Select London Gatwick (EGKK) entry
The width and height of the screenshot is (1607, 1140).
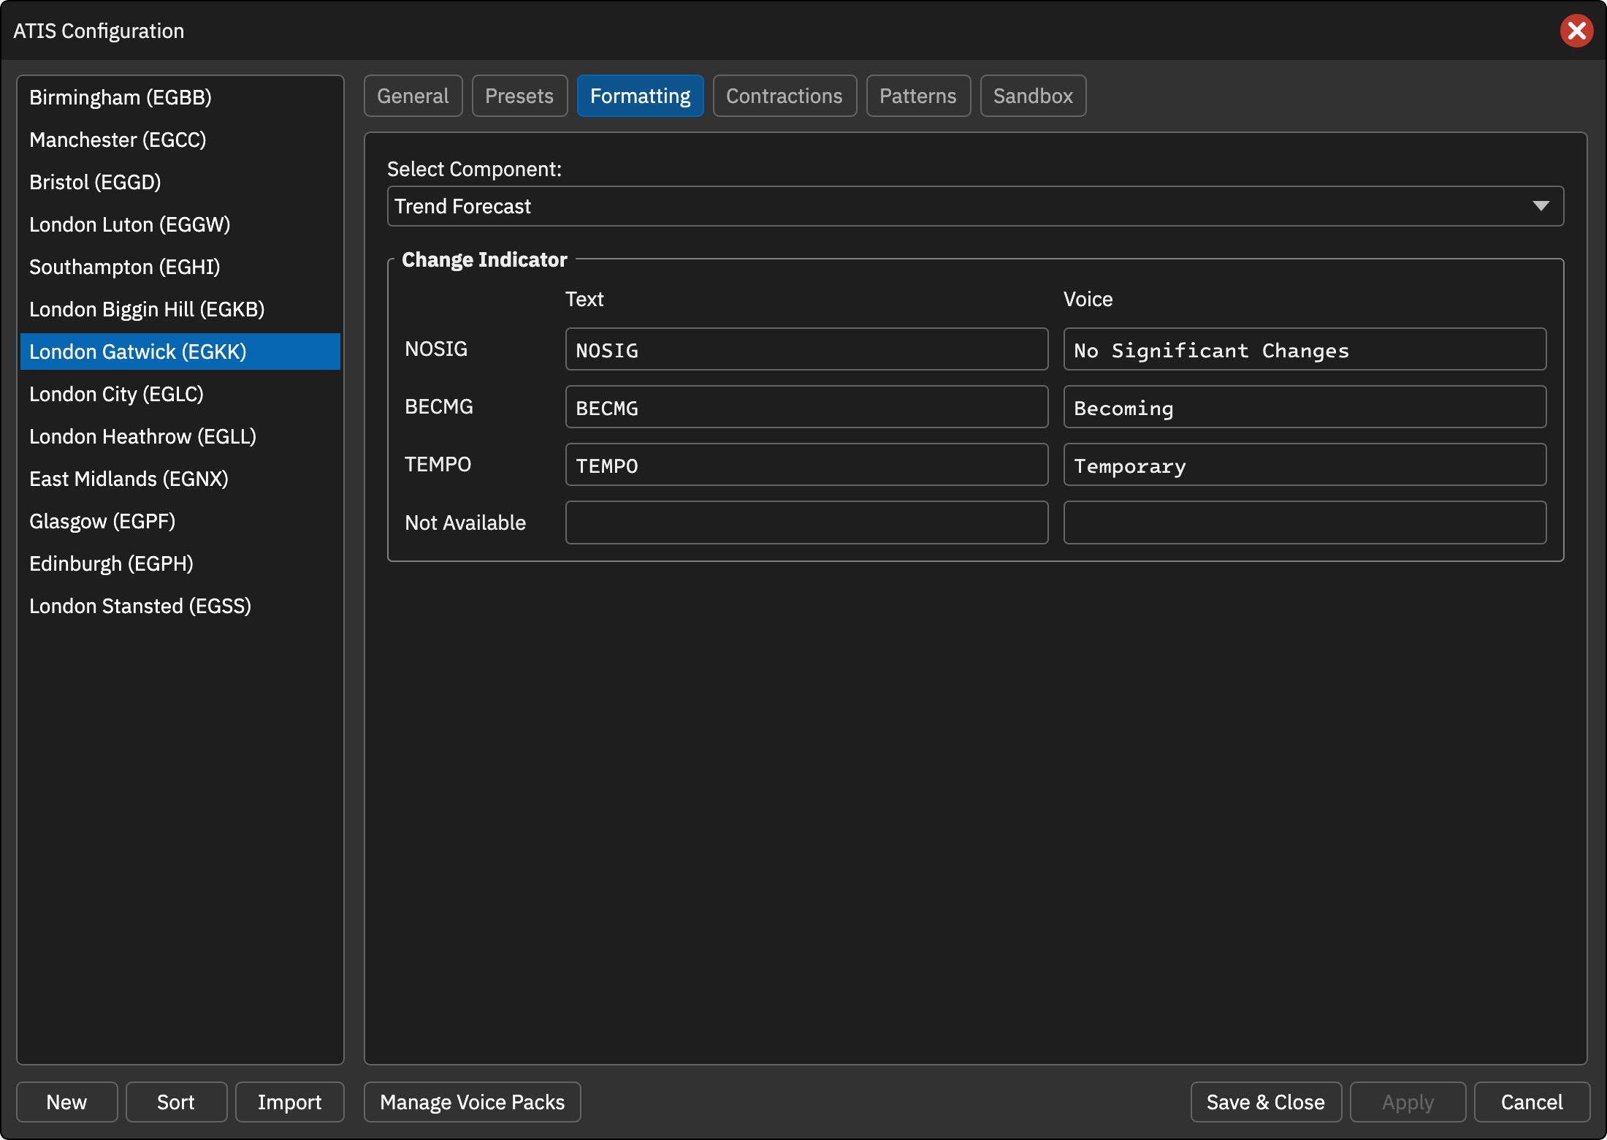180,351
